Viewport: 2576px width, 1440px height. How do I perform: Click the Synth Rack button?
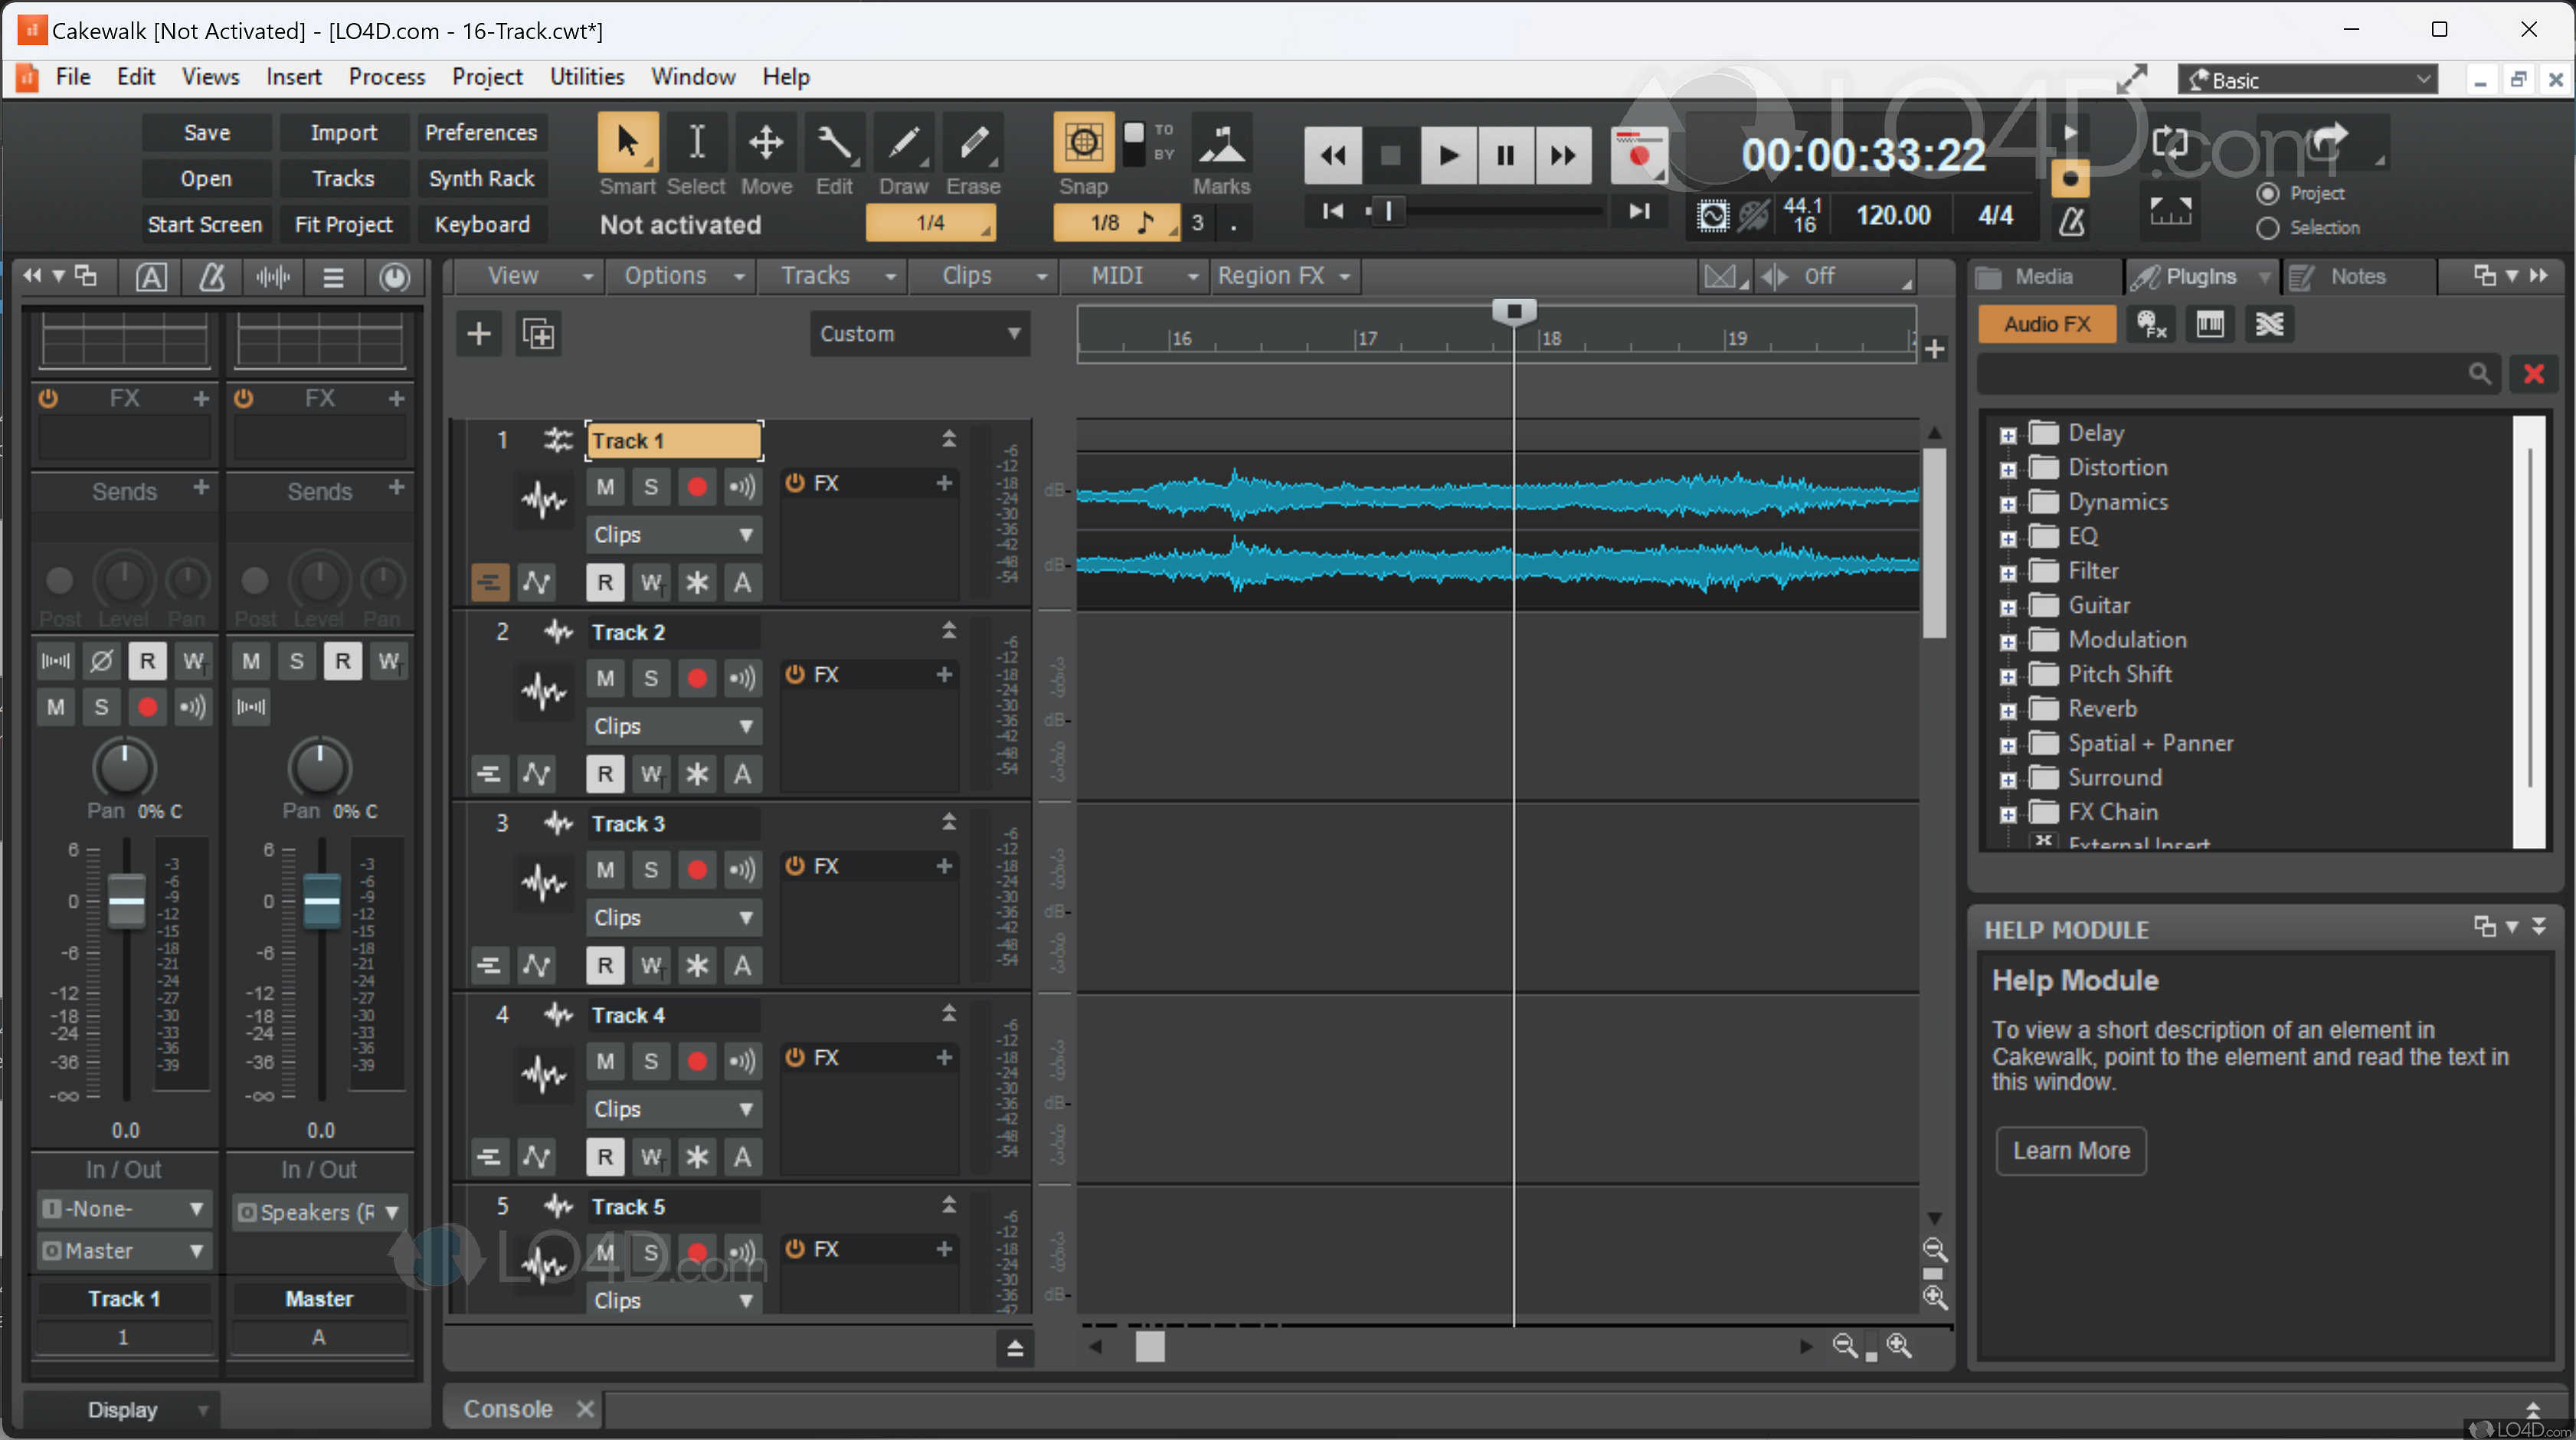(x=480, y=177)
